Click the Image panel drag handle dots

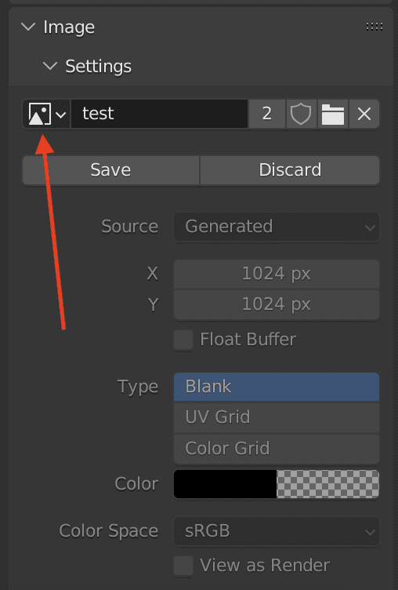click(x=374, y=27)
